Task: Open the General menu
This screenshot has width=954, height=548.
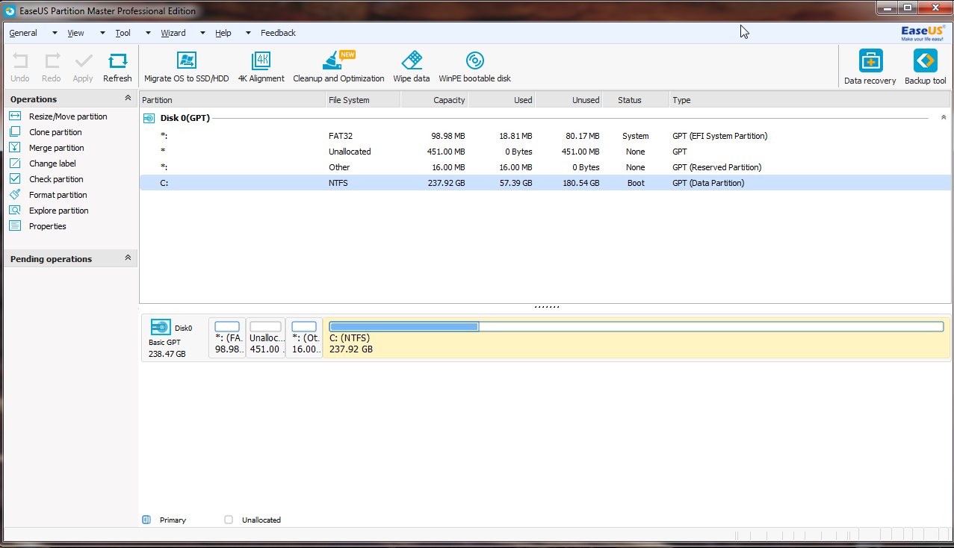Action: pyautogui.click(x=23, y=33)
